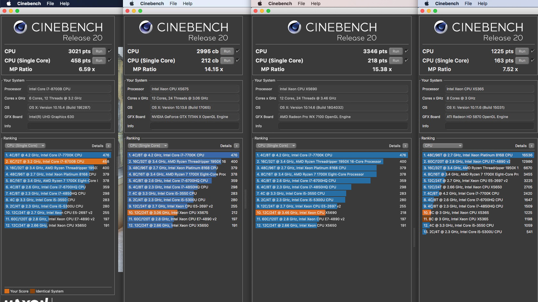Click Cinebench logo in i7-8700B window
This screenshot has width=538, height=302.
point(20,27)
